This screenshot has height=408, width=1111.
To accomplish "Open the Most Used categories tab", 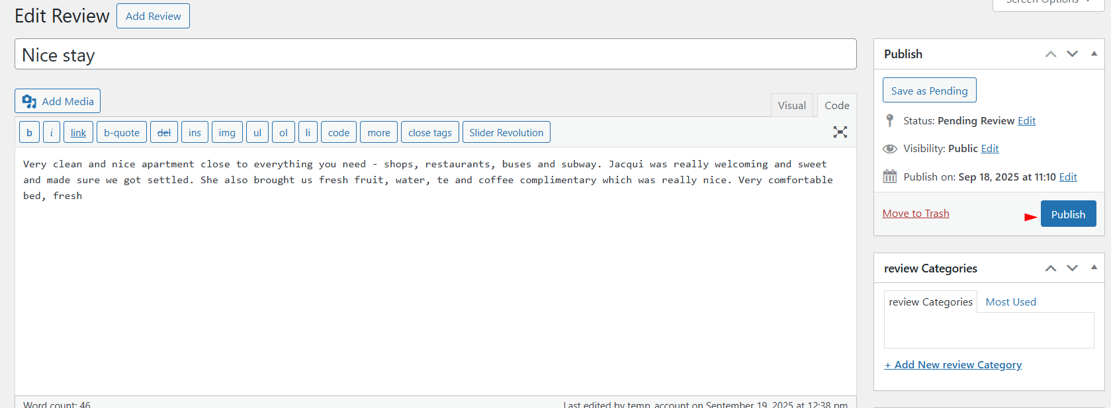I will coord(1010,302).
